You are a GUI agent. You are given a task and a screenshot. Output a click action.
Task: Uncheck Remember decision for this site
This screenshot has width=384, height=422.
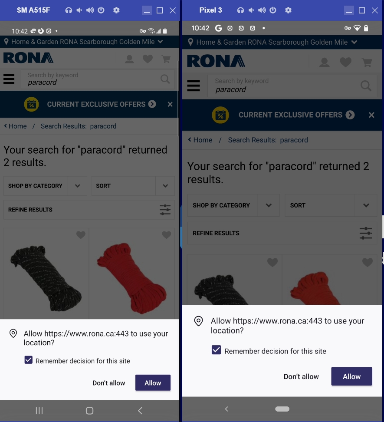[x=28, y=359]
